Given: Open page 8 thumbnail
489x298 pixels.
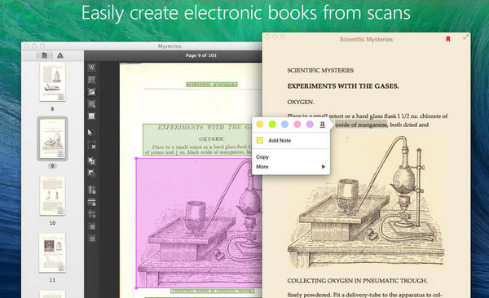Looking at the screenshot, I should (x=52, y=81).
